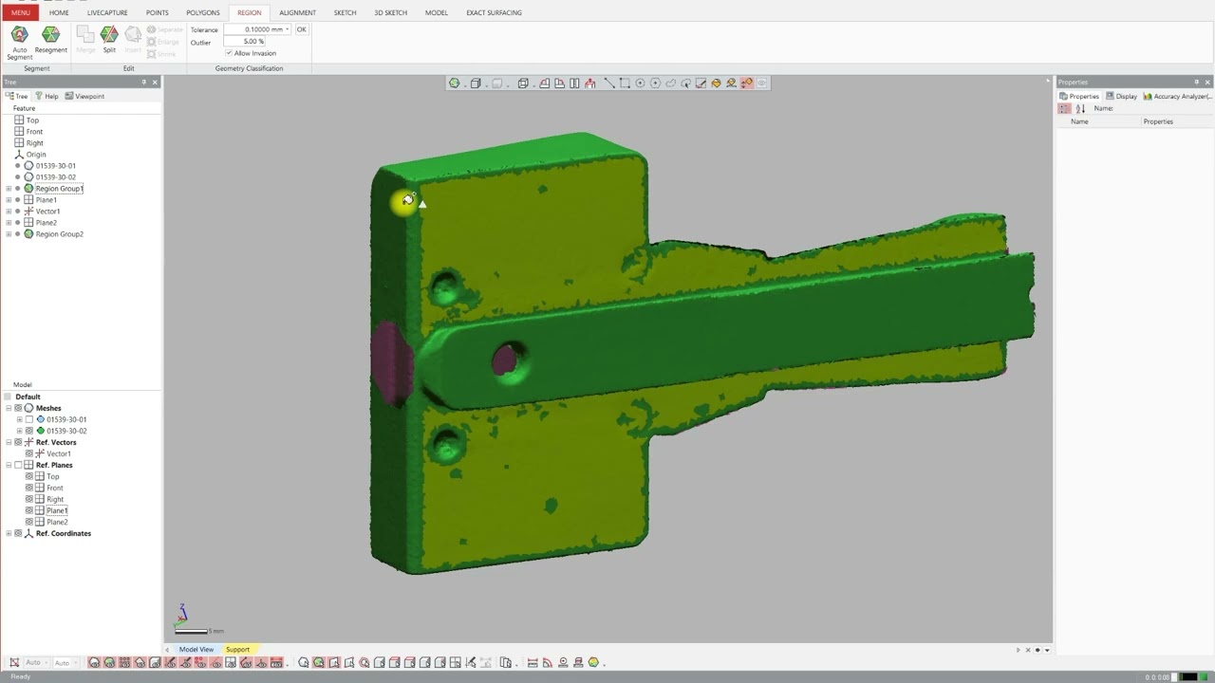Select the Viewpoint tab in the Tree panel
The height and width of the screenshot is (683, 1215).
click(x=85, y=96)
